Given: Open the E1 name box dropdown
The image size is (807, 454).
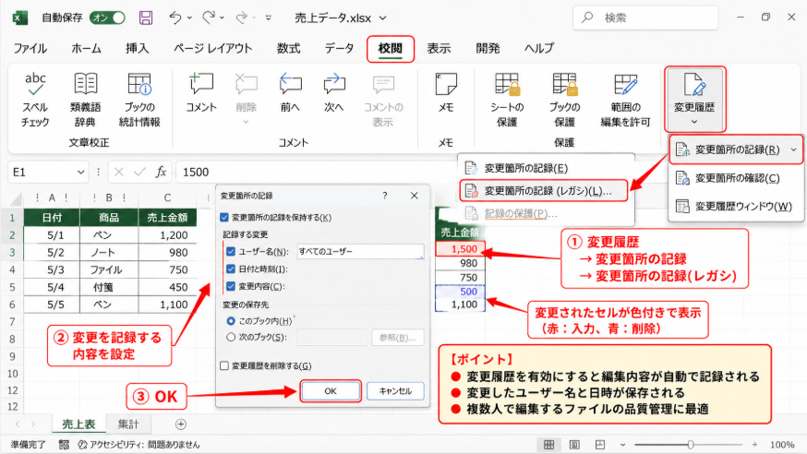Looking at the screenshot, I should point(81,173).
